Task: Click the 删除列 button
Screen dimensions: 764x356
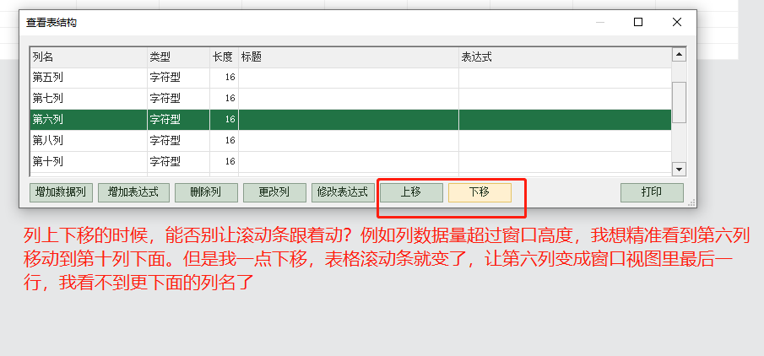Action: (x=206, y=192)
